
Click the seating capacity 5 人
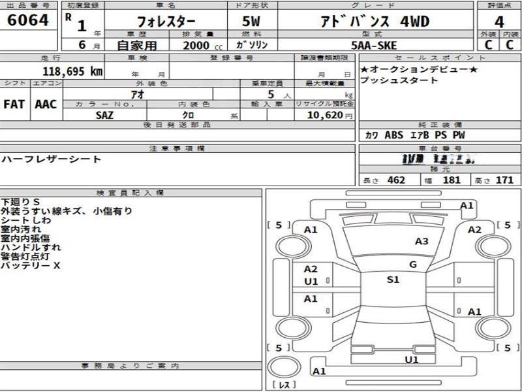(279, 95)
